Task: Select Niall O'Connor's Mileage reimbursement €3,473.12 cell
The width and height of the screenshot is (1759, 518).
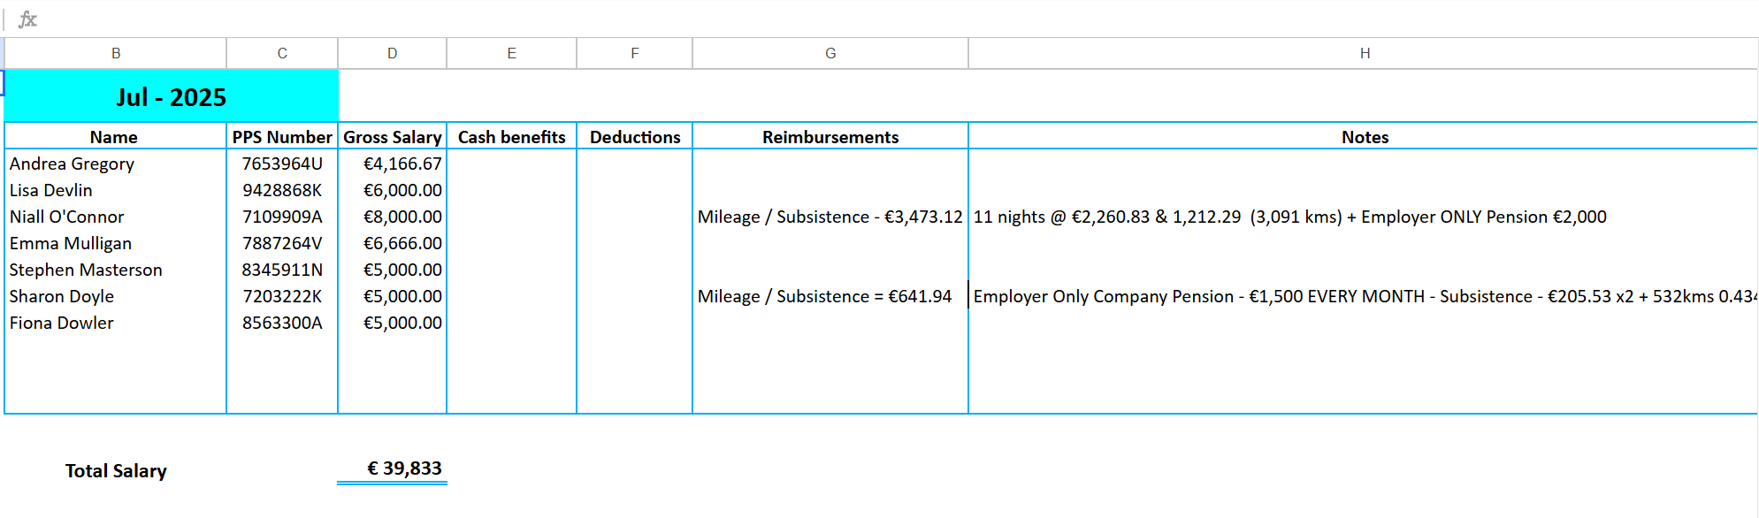Action: click(830, 217)
